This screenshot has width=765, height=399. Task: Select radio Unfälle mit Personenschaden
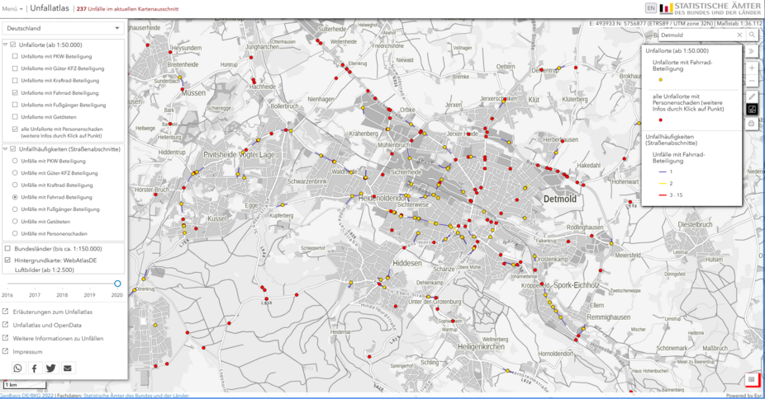click(15, 233)
